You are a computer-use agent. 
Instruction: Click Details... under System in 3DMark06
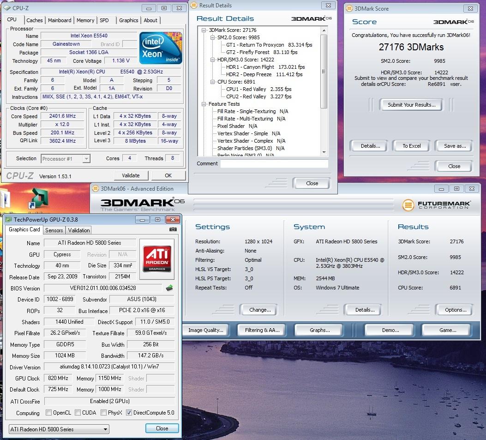365,310
